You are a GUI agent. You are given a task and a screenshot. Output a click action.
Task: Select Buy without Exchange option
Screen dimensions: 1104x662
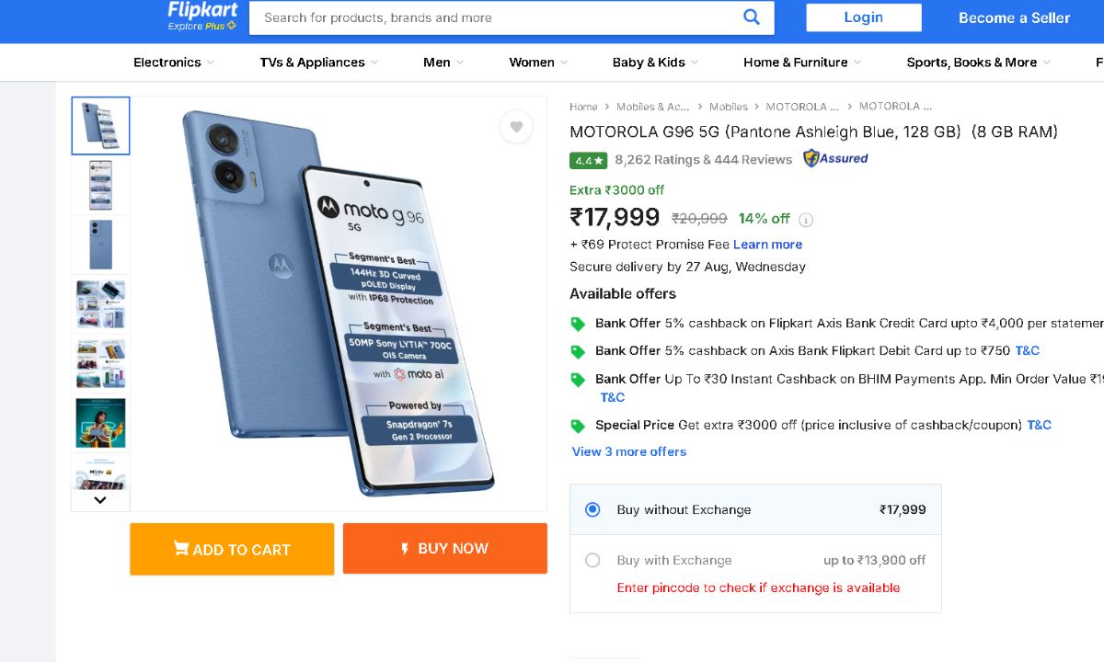(592, 509)
